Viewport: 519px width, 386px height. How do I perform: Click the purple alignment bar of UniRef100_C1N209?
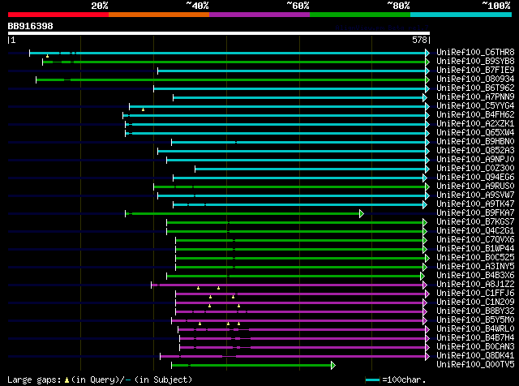[299, 303]
